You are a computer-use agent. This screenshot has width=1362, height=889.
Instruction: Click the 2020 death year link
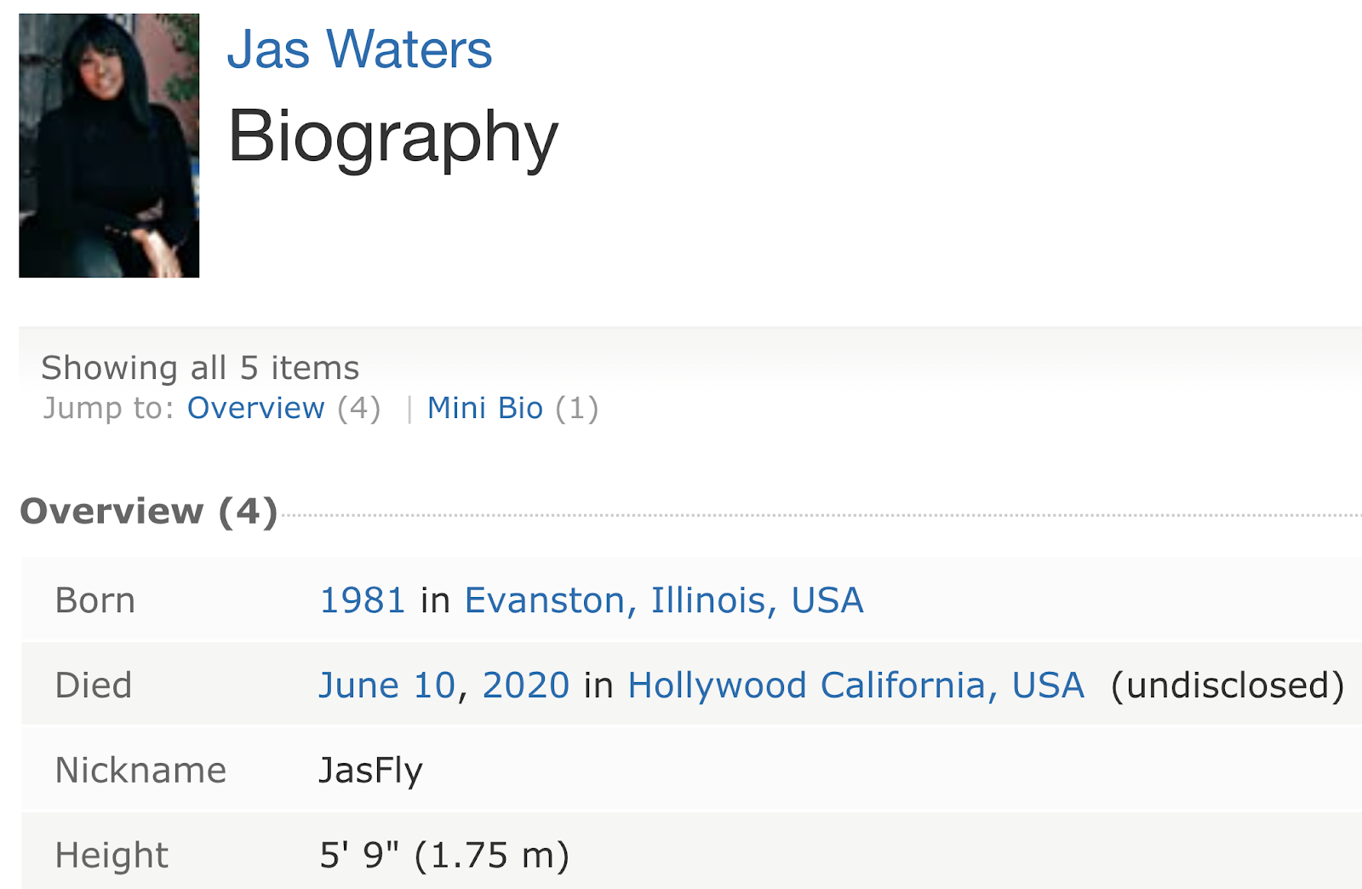click(x=525, y=685)
